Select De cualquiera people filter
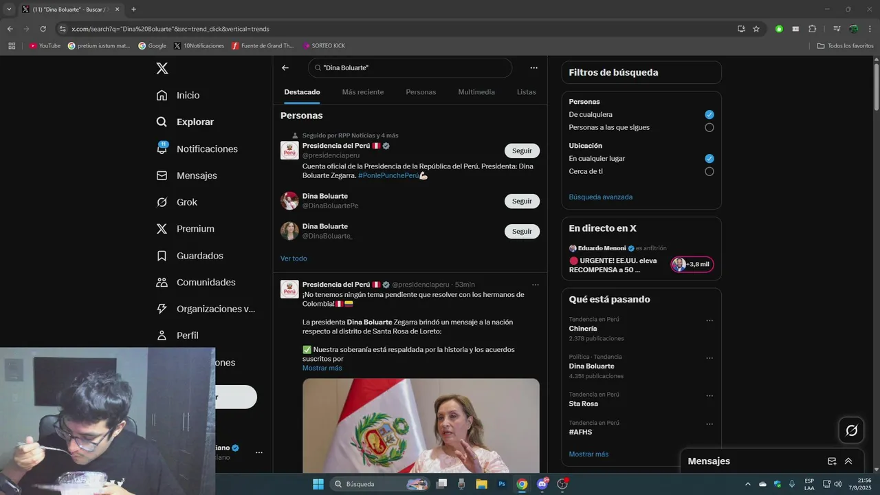 coord(709,115)
